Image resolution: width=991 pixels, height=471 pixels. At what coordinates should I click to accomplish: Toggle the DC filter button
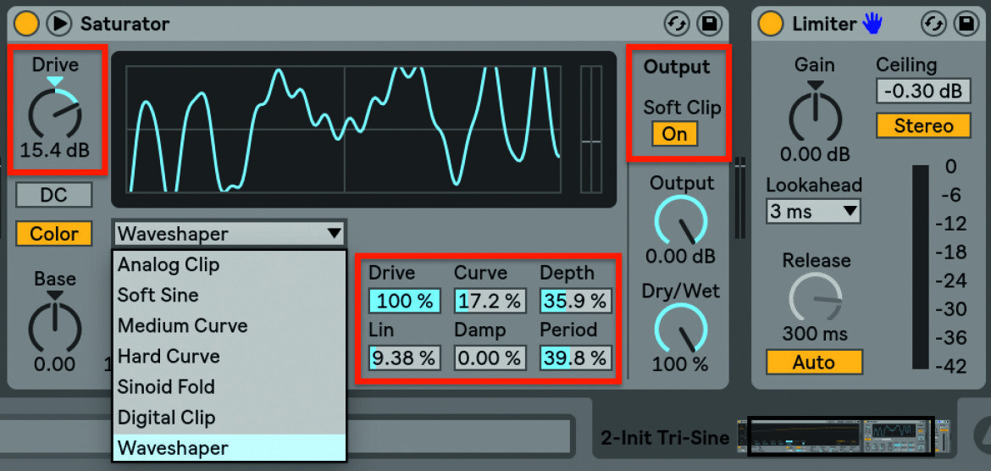point(53,196)
